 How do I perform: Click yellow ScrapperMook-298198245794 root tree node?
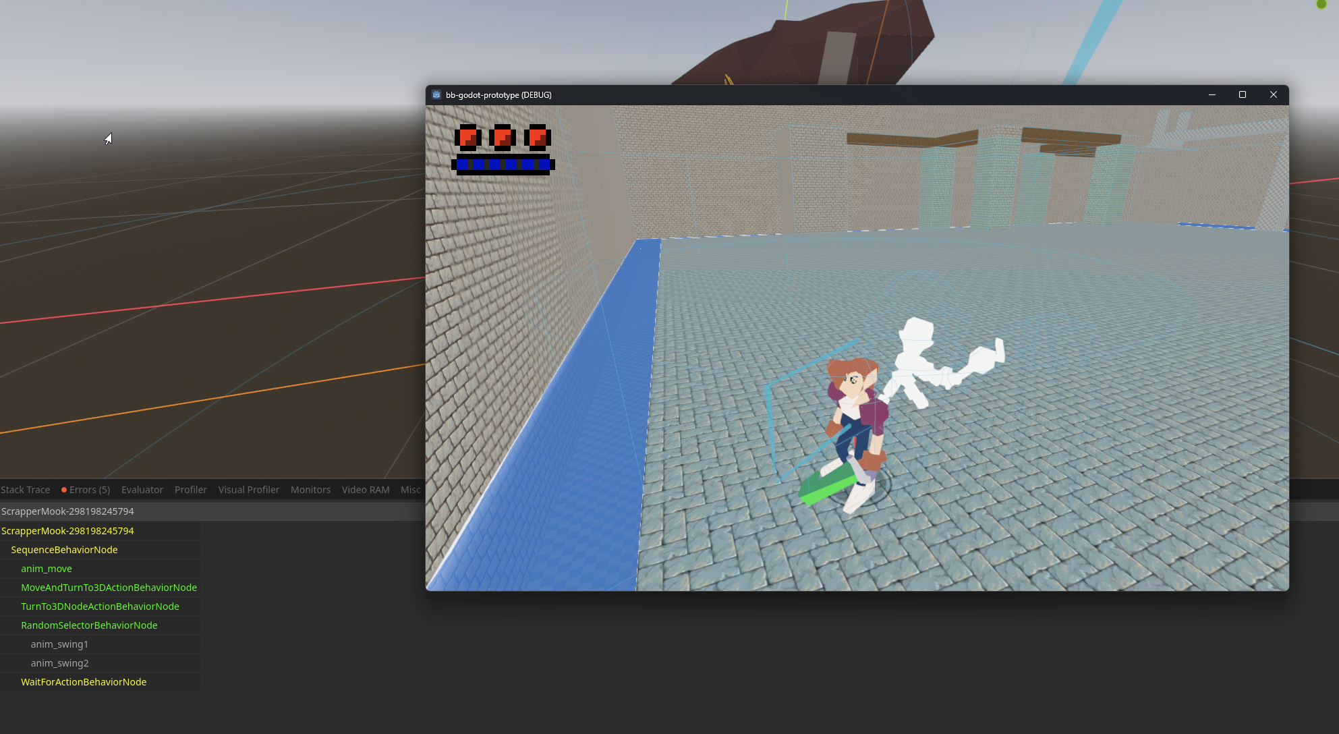coord(67,531)
